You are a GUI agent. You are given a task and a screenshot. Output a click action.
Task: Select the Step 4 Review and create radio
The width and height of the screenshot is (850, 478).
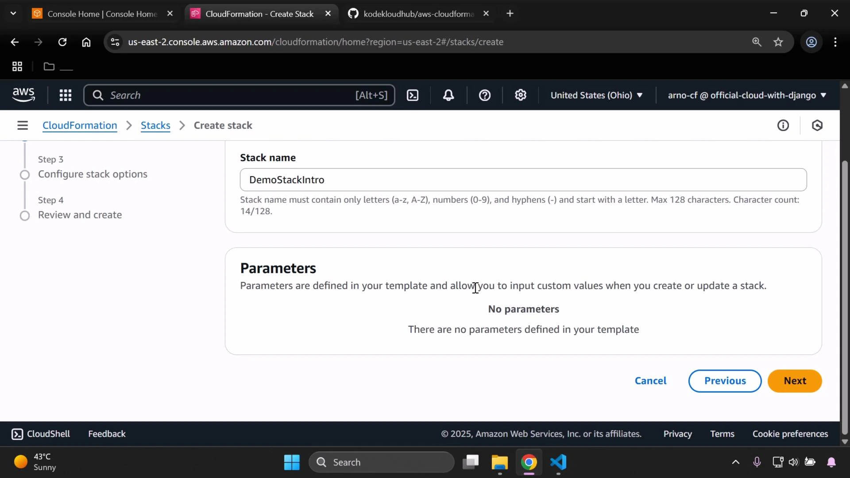pyautogui.click(x=25, y=216)
